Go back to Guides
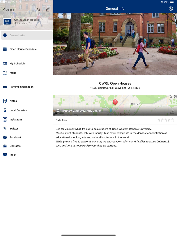Screen dimensions: 177x237 [8, 10]
